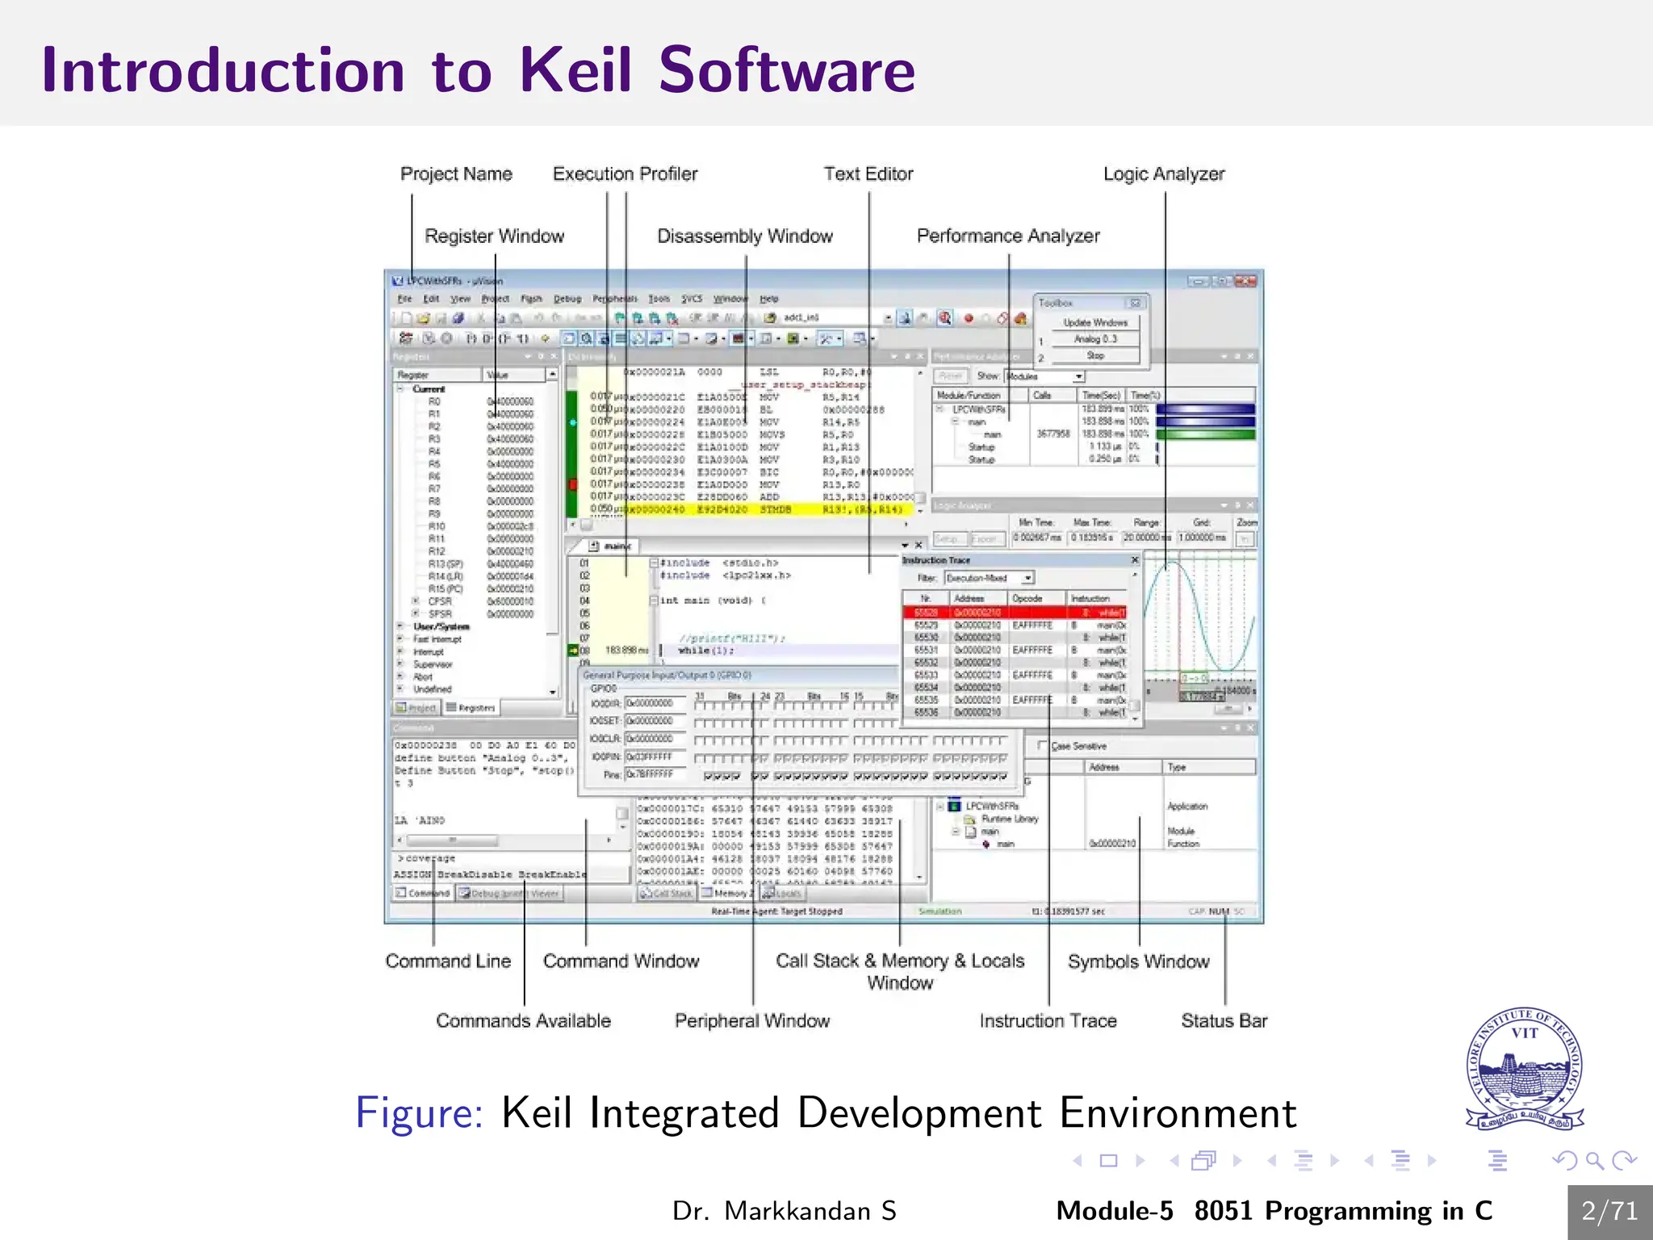
Task: Toggle the Case Sensitive checkbox
Action: click(x=1042, y=746)
